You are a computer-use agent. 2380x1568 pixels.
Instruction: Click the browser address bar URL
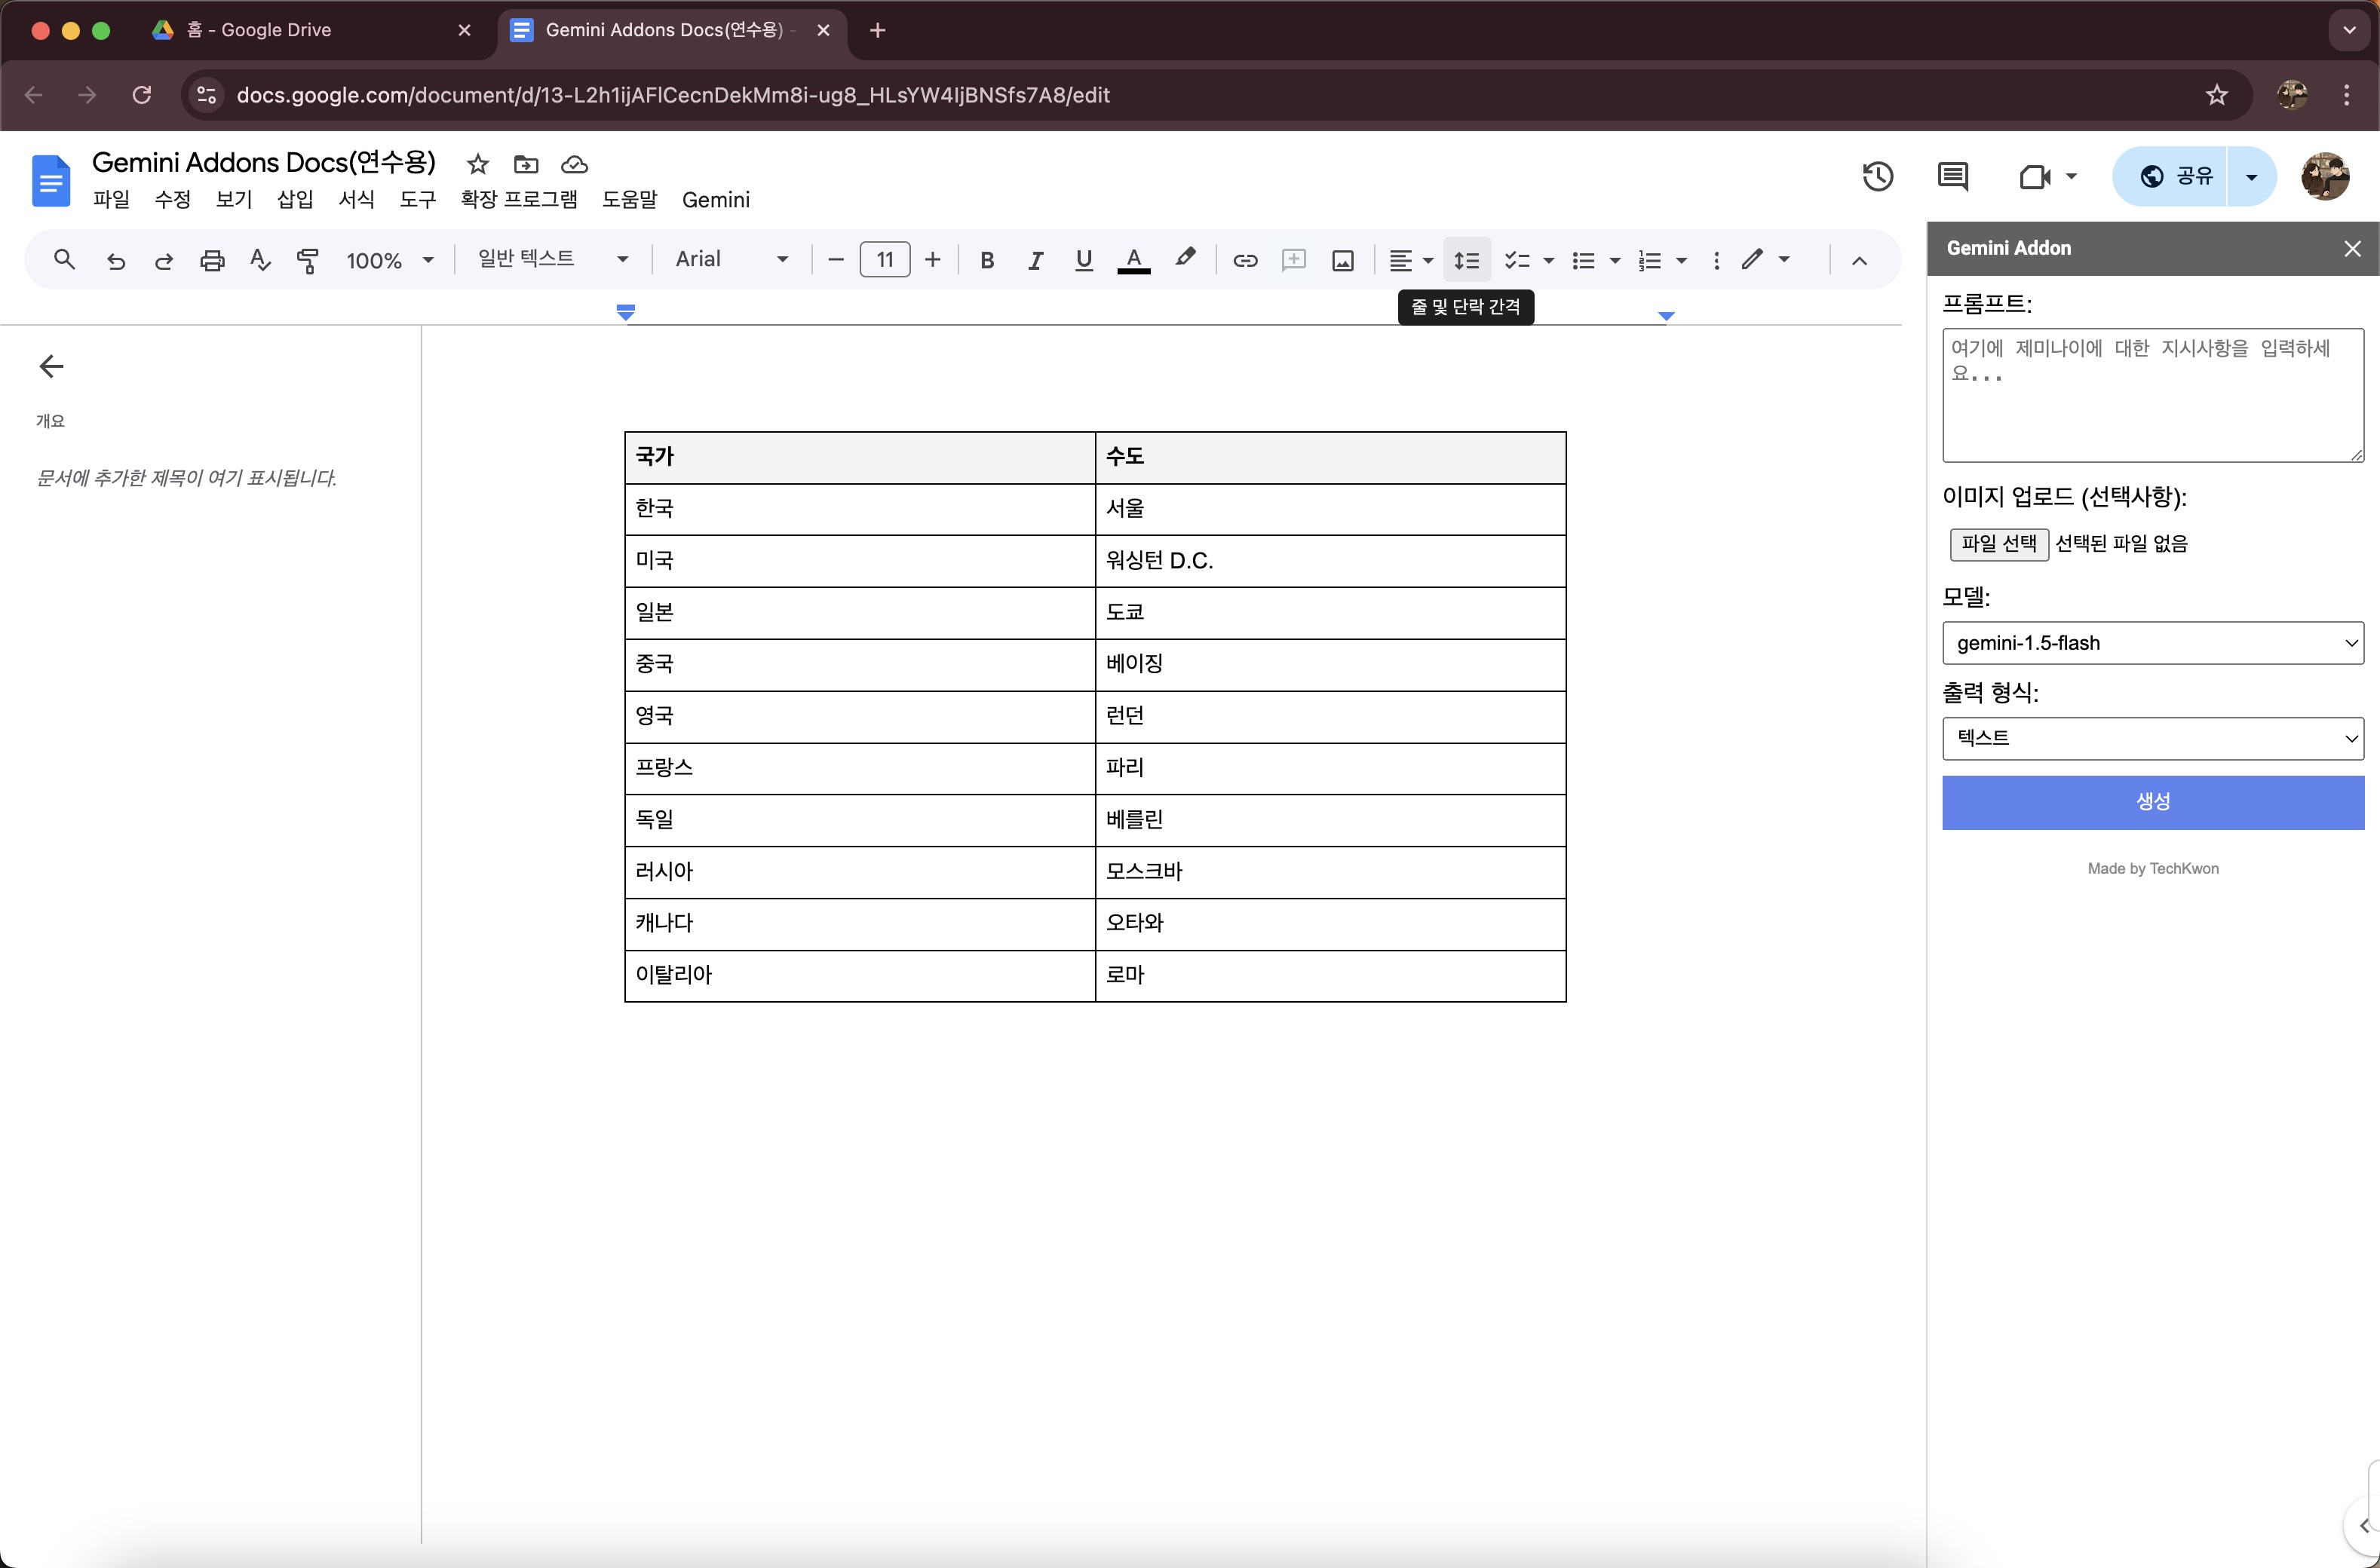pyautogui.click(x=672, y=95)
